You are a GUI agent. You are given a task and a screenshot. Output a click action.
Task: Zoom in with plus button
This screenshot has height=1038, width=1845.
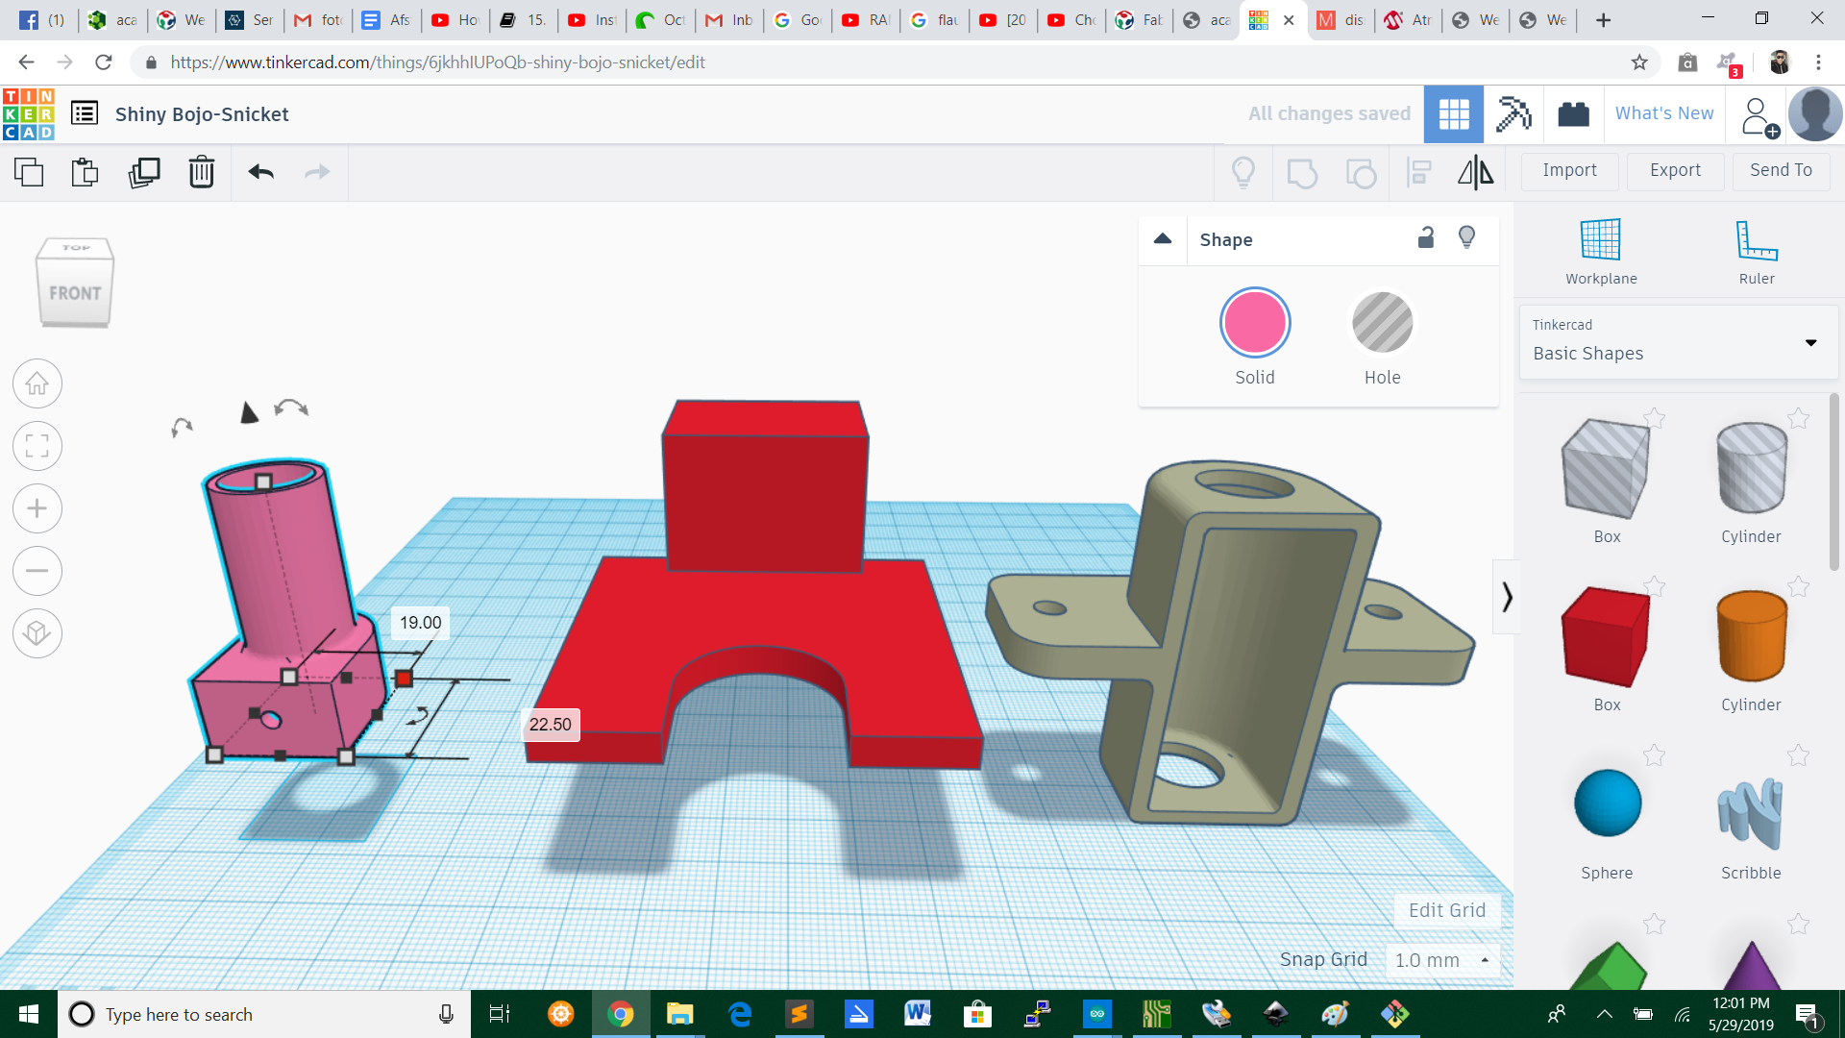tap(37, 508)
